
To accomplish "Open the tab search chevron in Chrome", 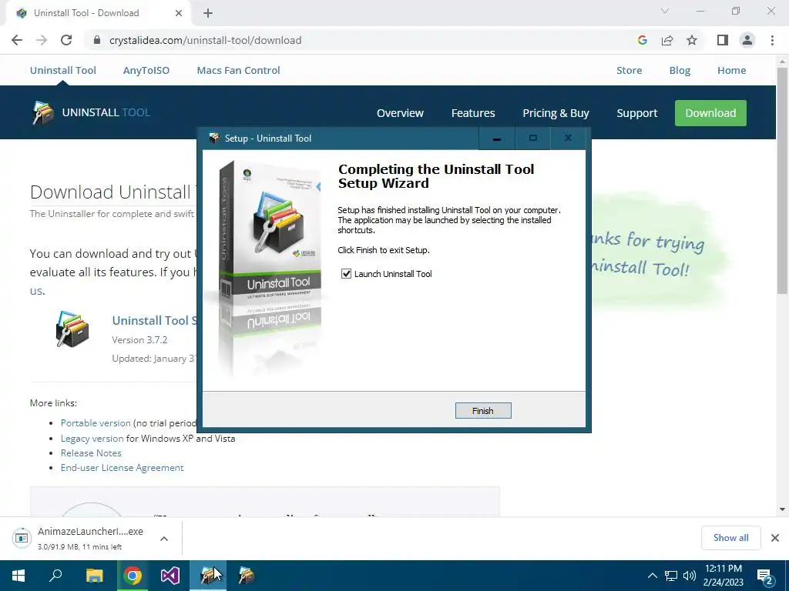I will pos(665,11).
